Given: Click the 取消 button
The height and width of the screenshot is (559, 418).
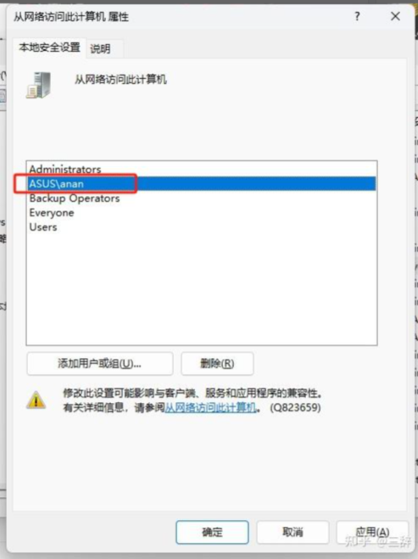Looking at the screenshot, I should click(293, 532).
